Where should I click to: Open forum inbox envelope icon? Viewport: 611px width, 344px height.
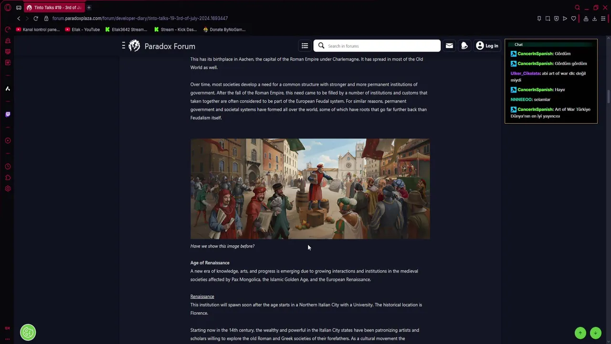pyautogui.click(x=449, y=46)
